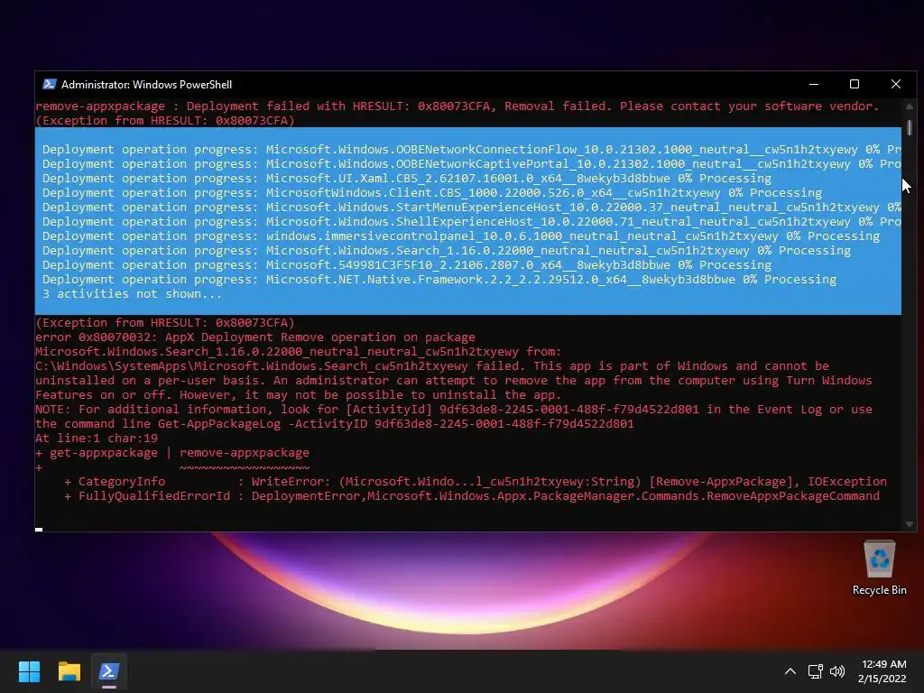
Task: Click the CategoryInfo error line
Action: (x=475, y=482)
